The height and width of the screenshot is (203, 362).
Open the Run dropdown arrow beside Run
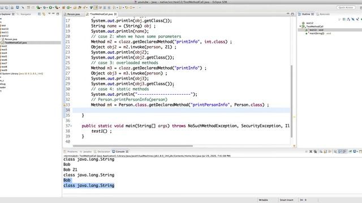[53, 7]
